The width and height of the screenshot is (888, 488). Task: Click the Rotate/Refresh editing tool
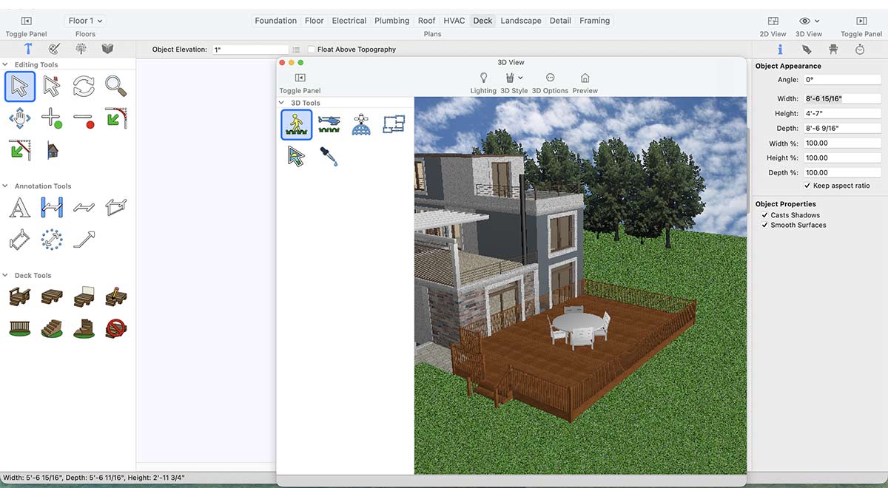coord(84,87)
